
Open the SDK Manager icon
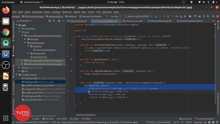point(208,17)
